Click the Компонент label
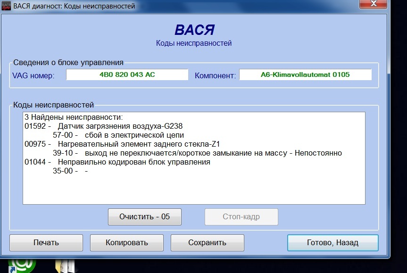The height and width of the screenshot is (273, 407). 215,75
